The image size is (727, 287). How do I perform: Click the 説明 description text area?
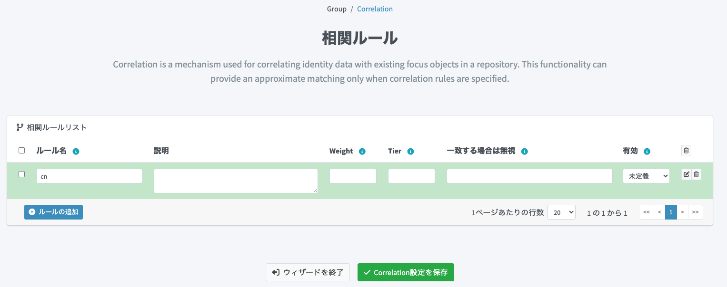pyautogui.click(x=236, y=181)
